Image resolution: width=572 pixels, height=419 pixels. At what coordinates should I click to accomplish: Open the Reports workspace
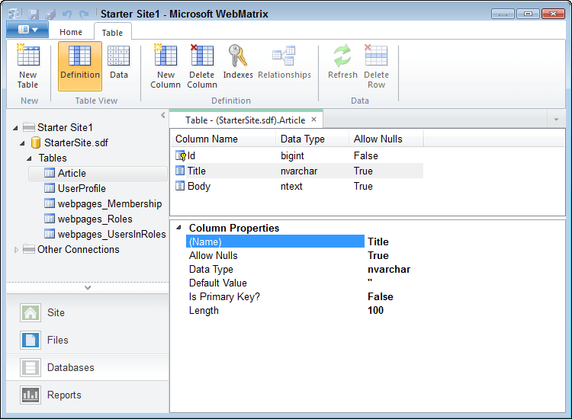click(88, 395)
